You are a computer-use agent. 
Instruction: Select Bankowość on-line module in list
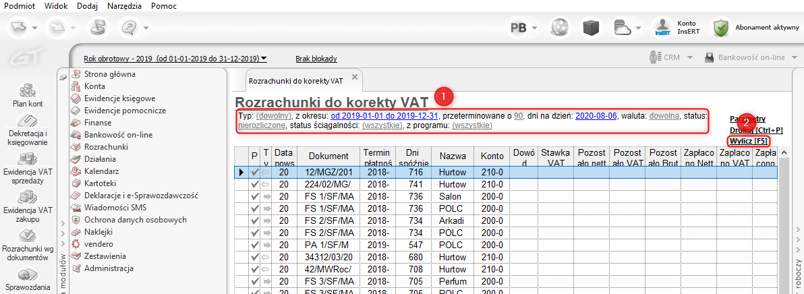119,135
